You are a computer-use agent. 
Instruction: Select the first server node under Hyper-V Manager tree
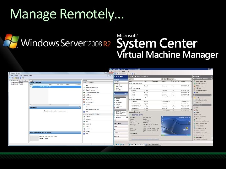pos(17,83)
